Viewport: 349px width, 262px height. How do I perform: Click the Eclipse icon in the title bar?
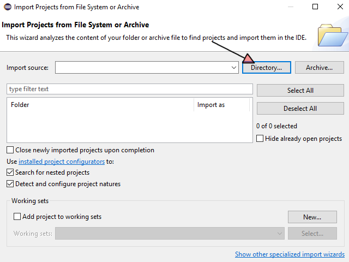coord(7,7)
